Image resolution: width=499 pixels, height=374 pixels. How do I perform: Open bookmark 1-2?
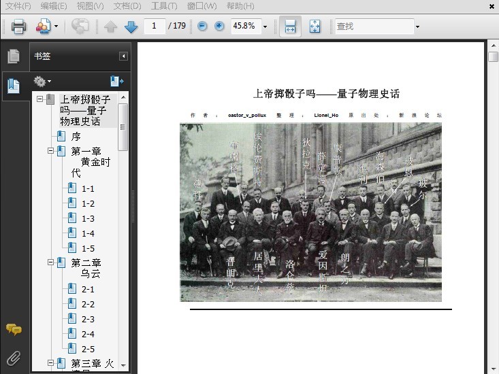point(88,204)
